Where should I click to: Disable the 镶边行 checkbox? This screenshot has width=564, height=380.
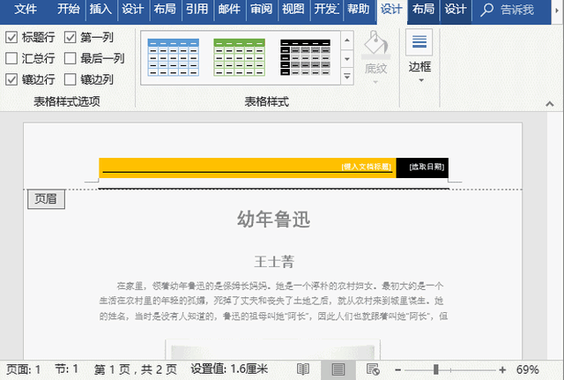point(11,79)
